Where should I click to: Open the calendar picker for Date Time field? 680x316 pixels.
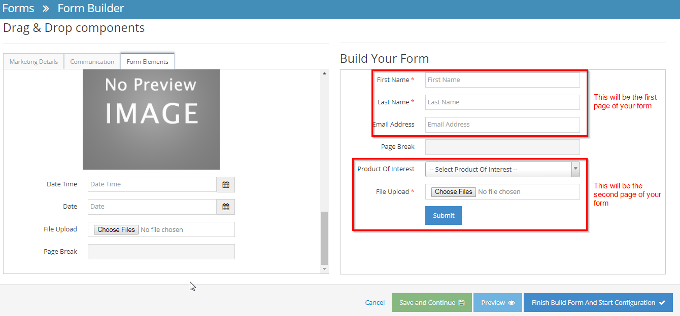tap(225, 184)
